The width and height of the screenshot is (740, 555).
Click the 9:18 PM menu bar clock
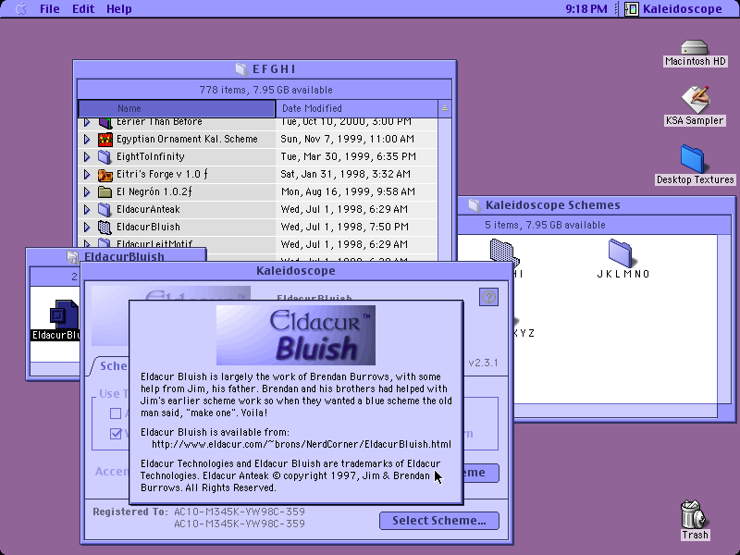586,8
